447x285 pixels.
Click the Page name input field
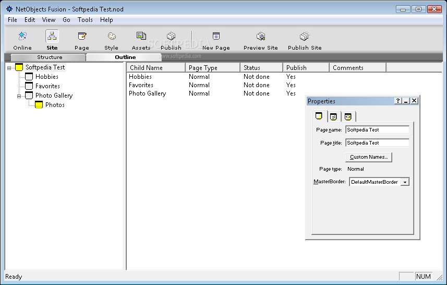point(377,130)
